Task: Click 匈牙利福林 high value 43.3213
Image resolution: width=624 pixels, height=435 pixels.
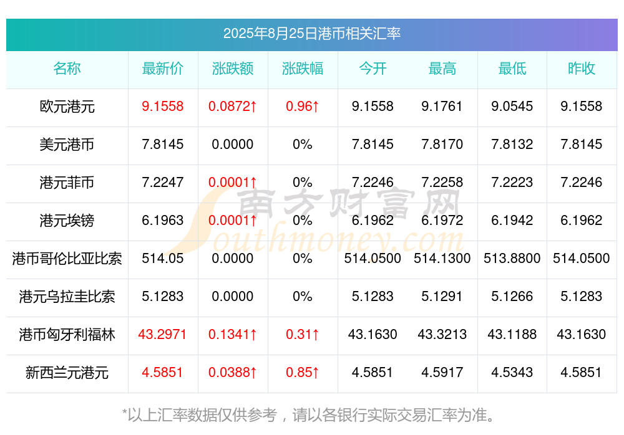Action: pos(442,334)
